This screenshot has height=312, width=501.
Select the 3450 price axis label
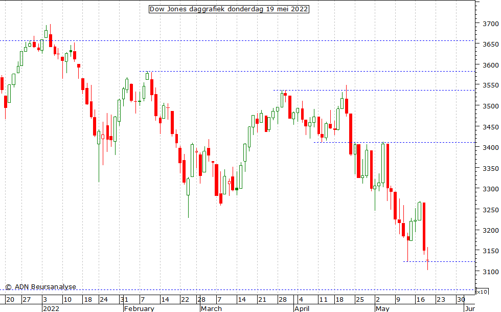[x=490, y=127]
